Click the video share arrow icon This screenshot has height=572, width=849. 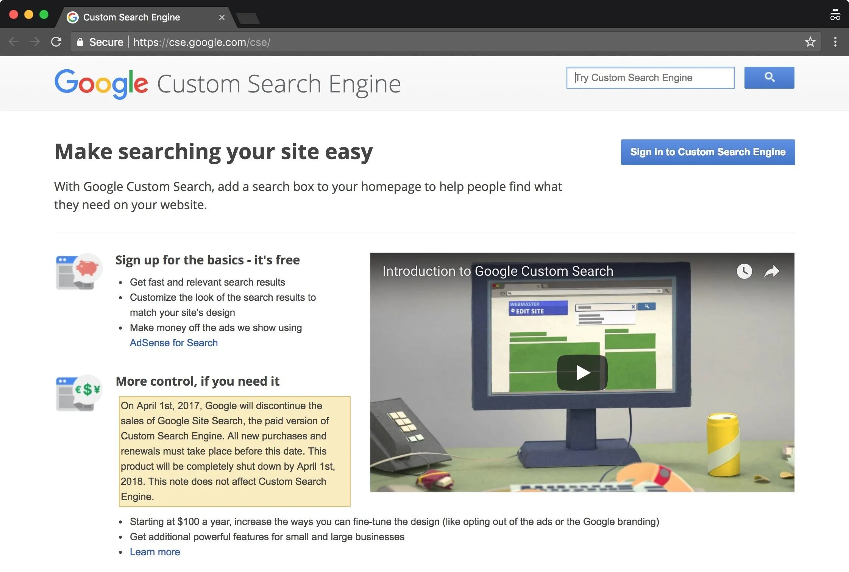pyautogui.click(x=771, y=271)
